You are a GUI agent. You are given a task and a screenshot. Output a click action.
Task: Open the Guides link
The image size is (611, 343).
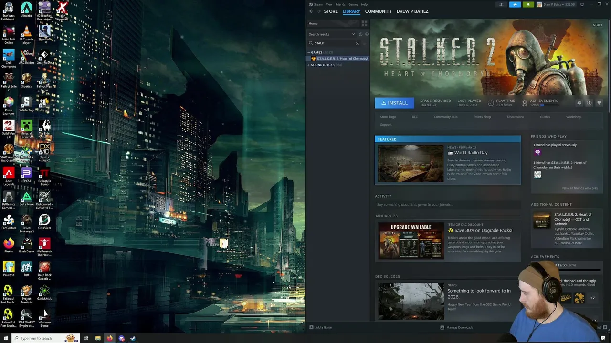pyautogui.click(x=545, y=117)
